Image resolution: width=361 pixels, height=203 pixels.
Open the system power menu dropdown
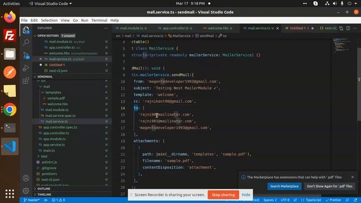click(x=352, y=4)
